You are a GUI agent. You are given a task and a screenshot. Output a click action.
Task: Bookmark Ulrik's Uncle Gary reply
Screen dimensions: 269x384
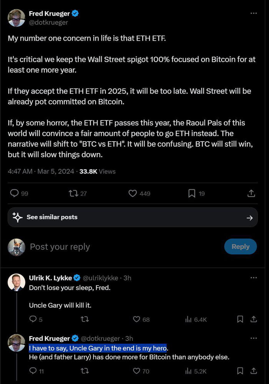(x=240, y=319)
